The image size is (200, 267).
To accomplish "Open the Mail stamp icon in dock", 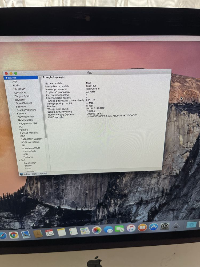I will pos(26,234).
